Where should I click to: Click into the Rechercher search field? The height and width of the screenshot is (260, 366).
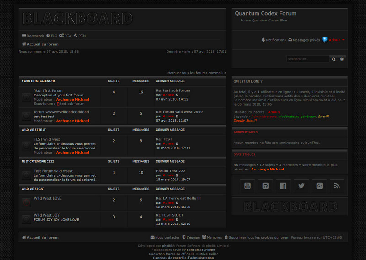pos(307,59)
